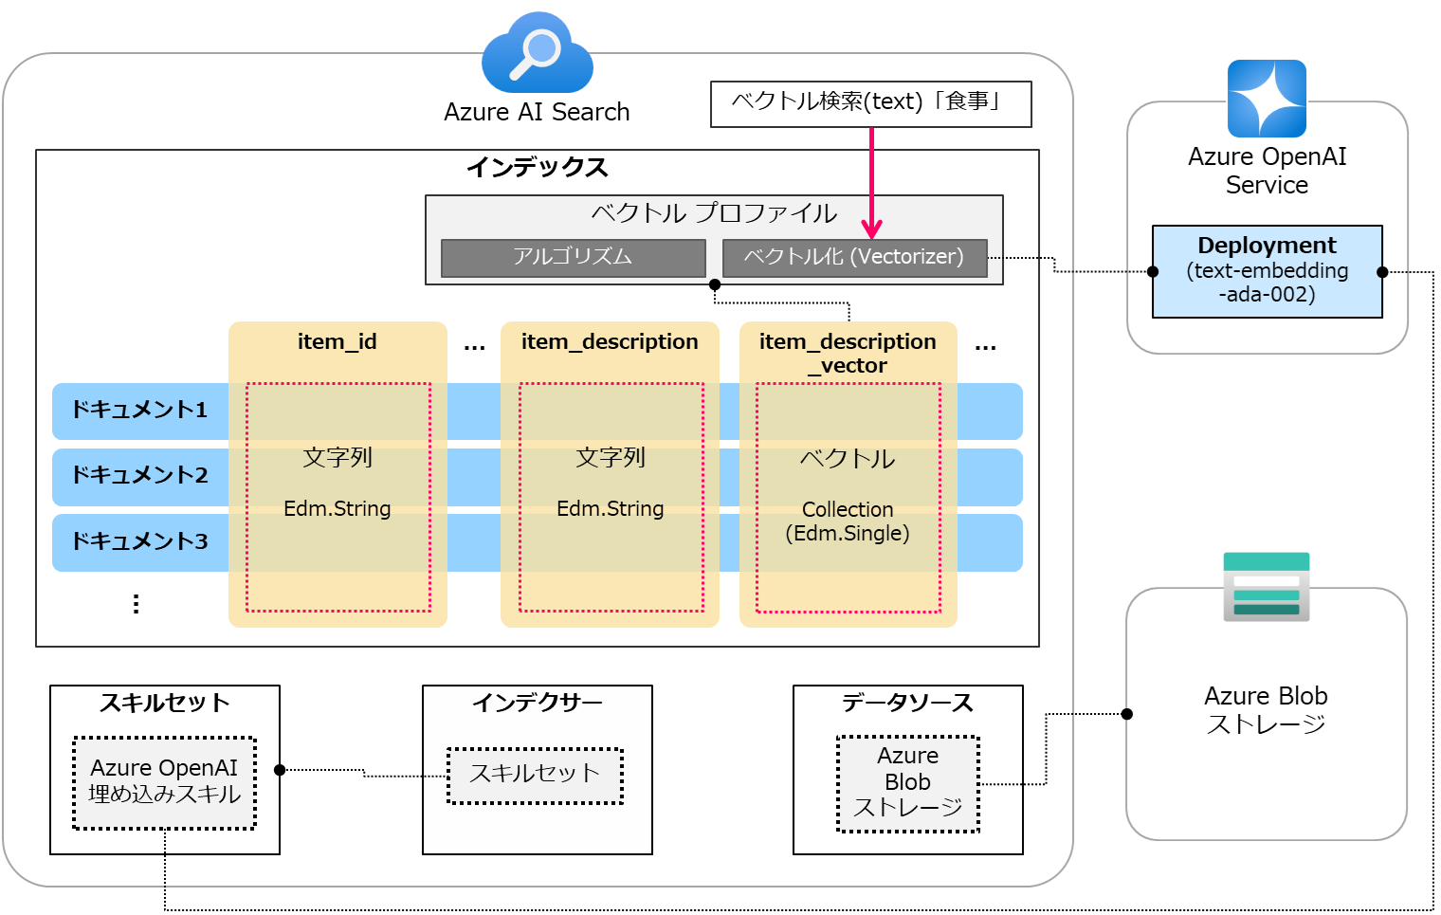Screen dimensions: 1441x915
Task: Click the ellipsis after item_description_vector column
Action: 986,348
